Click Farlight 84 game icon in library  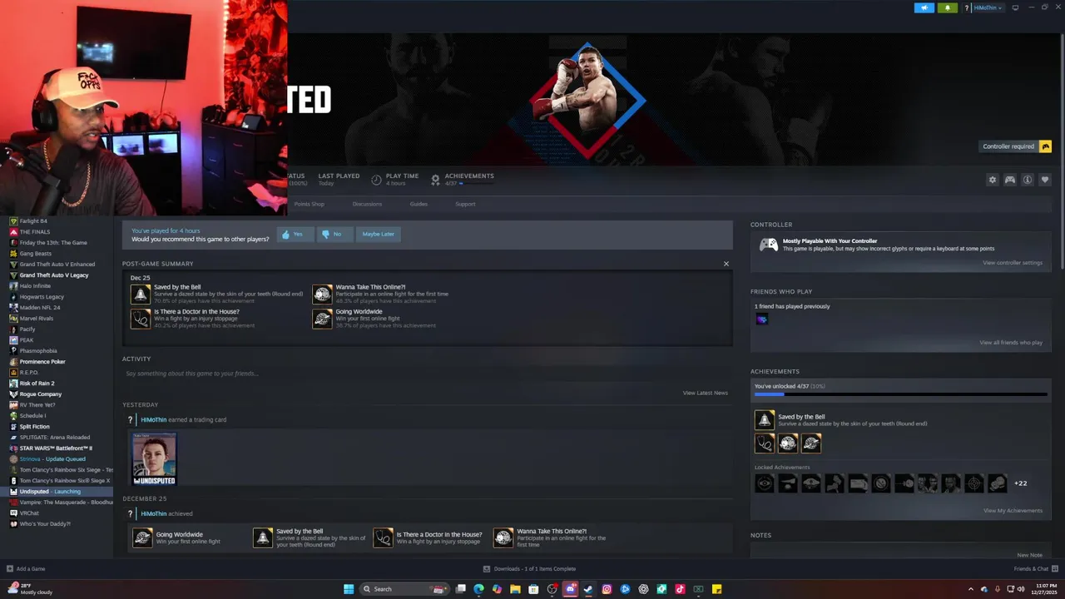coord(13,221)
